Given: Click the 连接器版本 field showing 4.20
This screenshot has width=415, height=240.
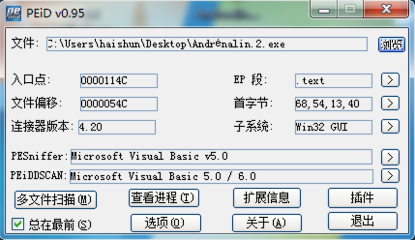Looking at the screenshot, I should click(117, 127).
